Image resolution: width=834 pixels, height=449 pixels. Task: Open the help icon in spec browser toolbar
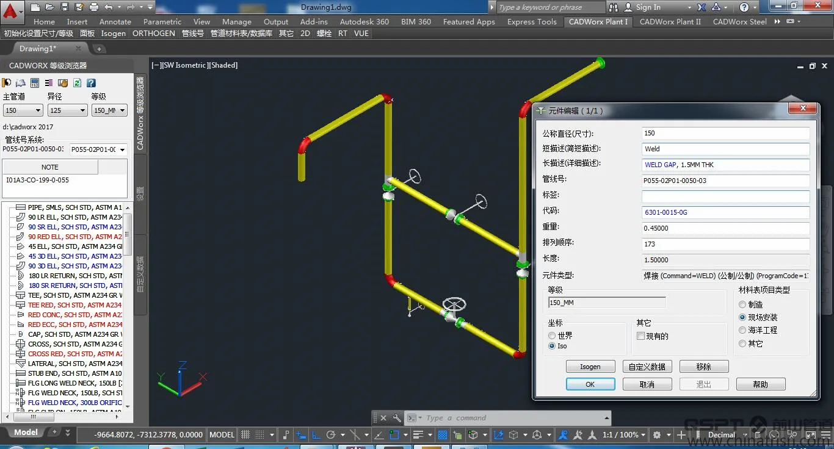pos(90,83)
